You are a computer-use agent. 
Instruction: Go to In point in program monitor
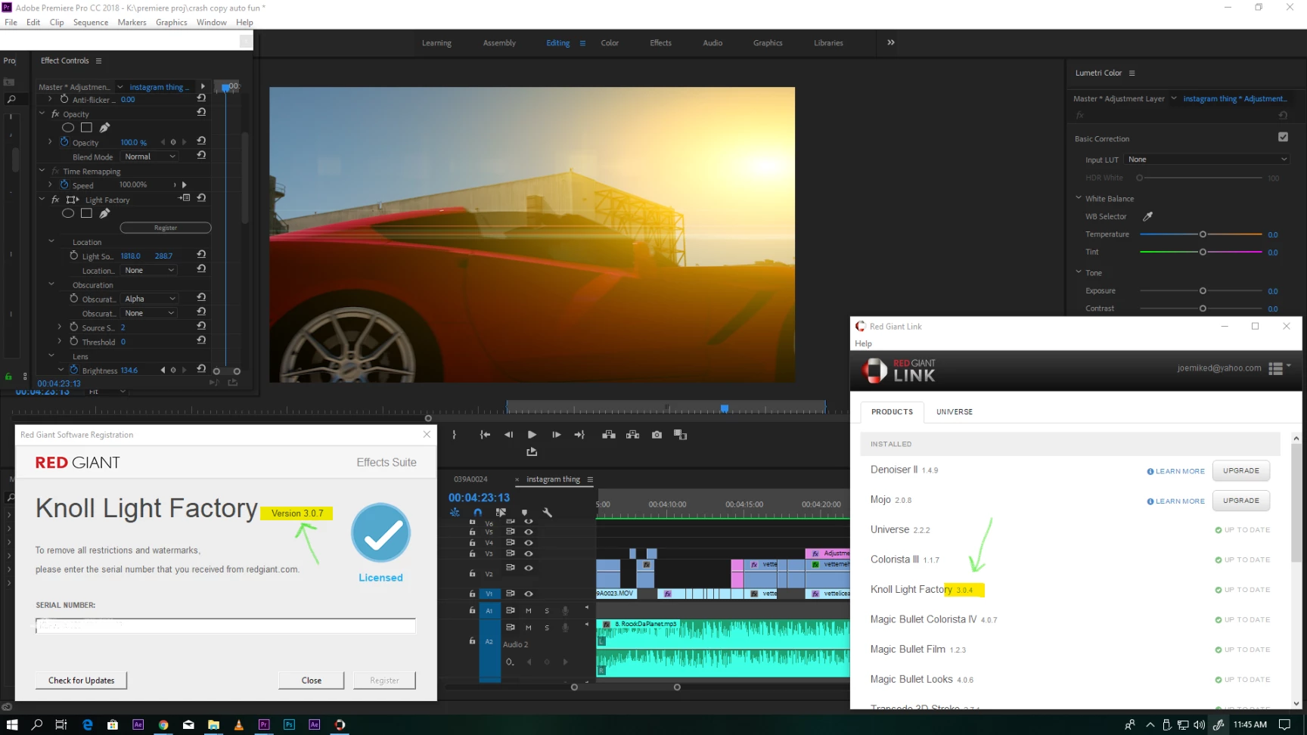[x=485, y=435]
